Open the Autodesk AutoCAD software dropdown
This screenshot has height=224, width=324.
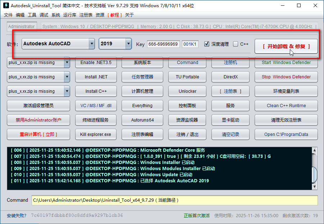(58, 44)
